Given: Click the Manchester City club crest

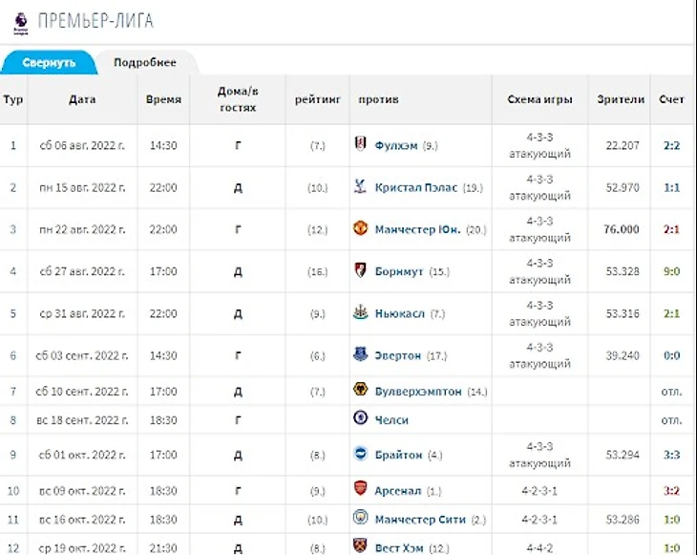Looking at the screenshot, I should (x=359, y=519).
